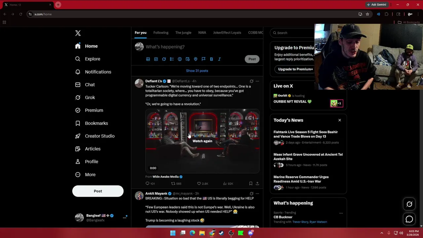Open Profile in sidebar
The width and height of the screenshot is (423, 238).
[87, 162]
